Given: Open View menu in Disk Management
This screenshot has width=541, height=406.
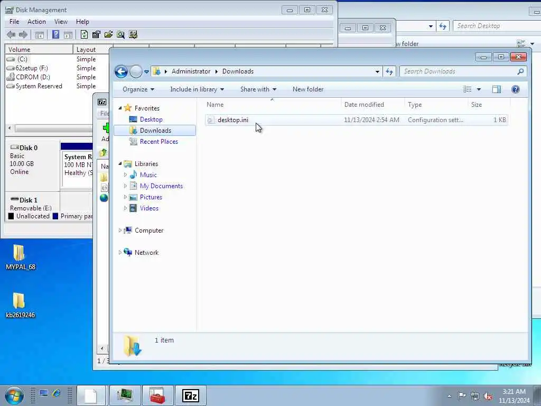Looking at the screenshot, I should [x=61, y=21].
